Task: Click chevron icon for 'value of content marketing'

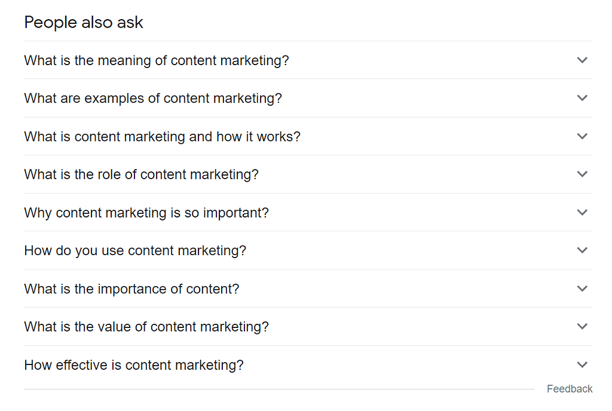Action: pyautogui.click(x=582, y=327)
